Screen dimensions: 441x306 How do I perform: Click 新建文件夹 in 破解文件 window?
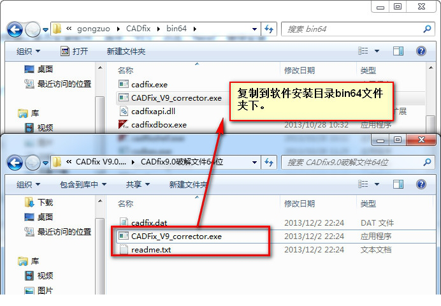point(189,184)
